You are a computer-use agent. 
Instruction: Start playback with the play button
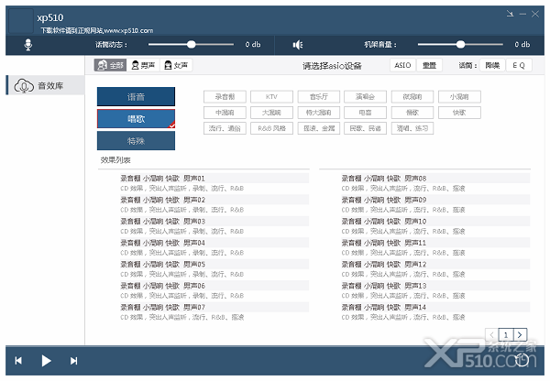(46, 361)
